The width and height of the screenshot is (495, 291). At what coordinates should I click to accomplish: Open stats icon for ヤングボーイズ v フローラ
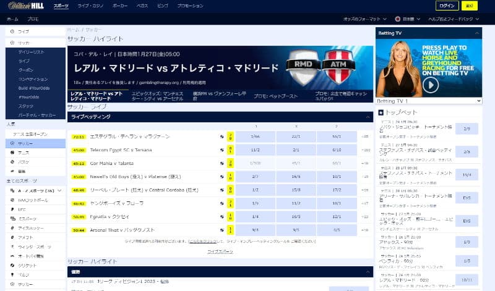click(x=222, y=203)
